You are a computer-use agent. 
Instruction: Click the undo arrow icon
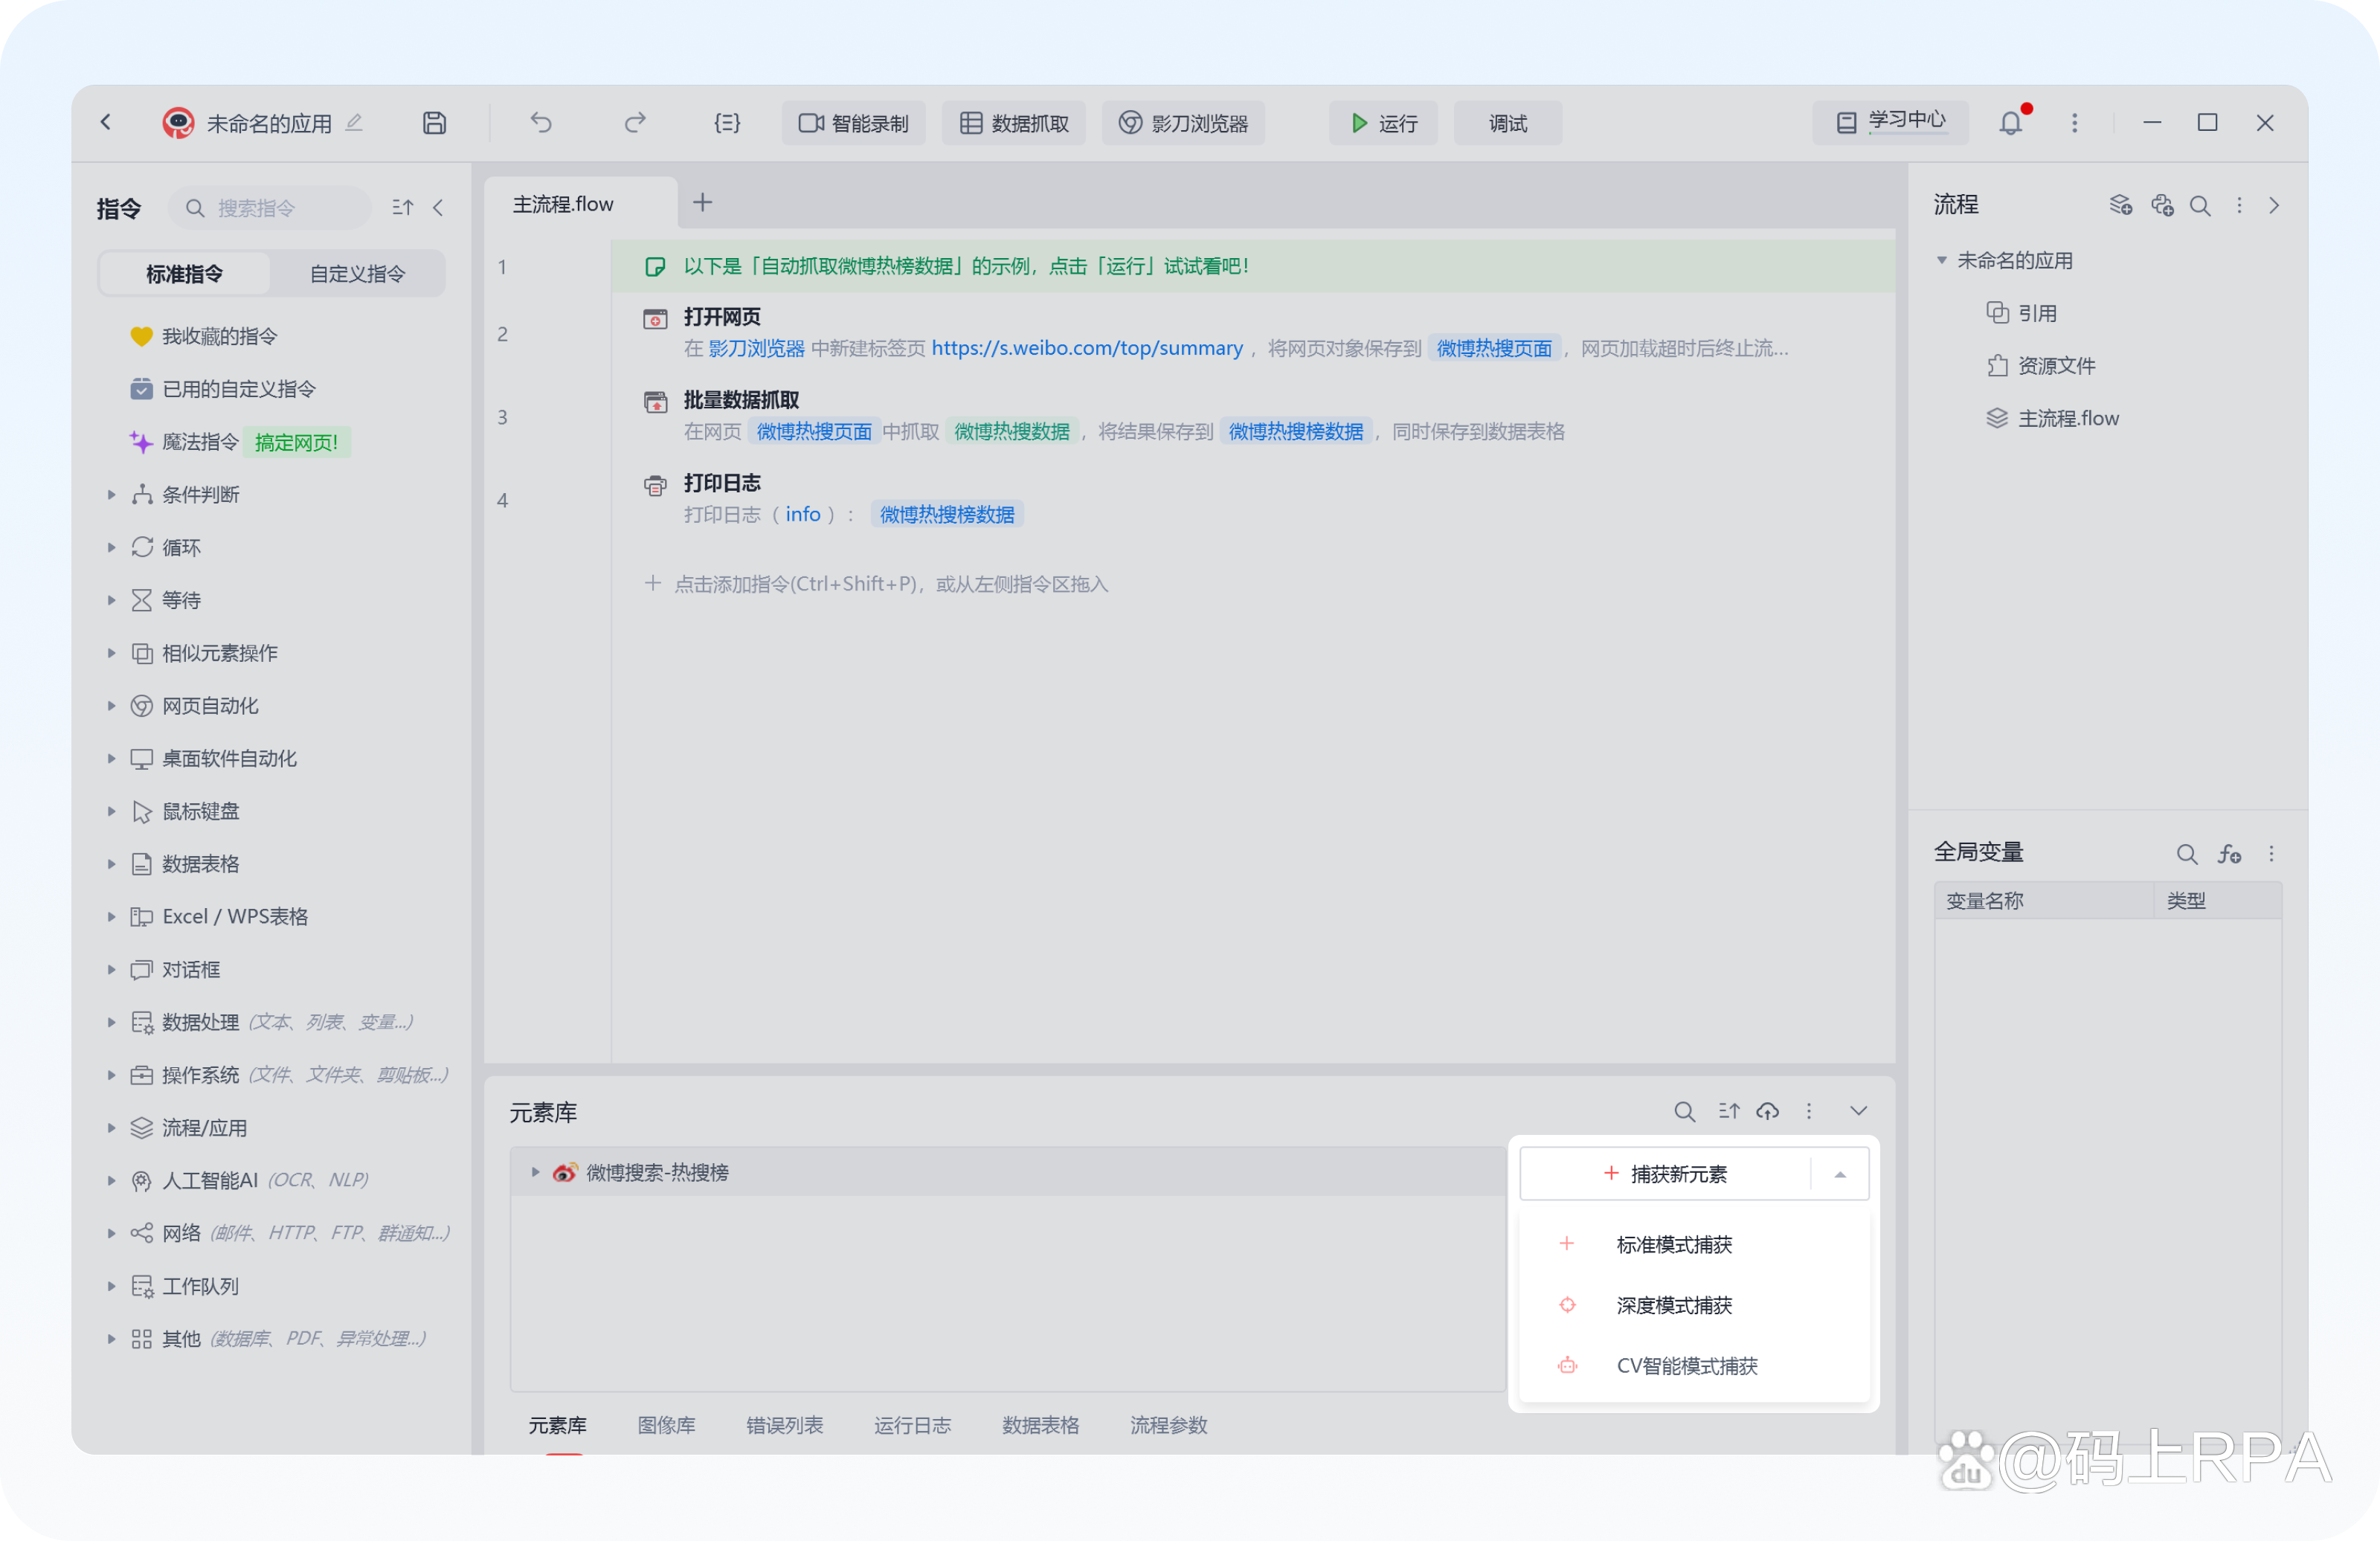pyautogui.click(x=541, y=123)
